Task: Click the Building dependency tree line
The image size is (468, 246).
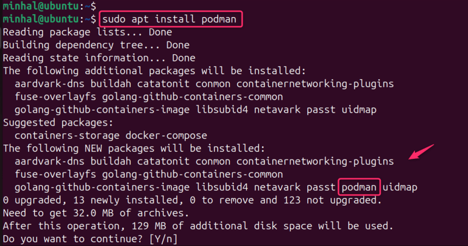Action: [x=96, y=45]
